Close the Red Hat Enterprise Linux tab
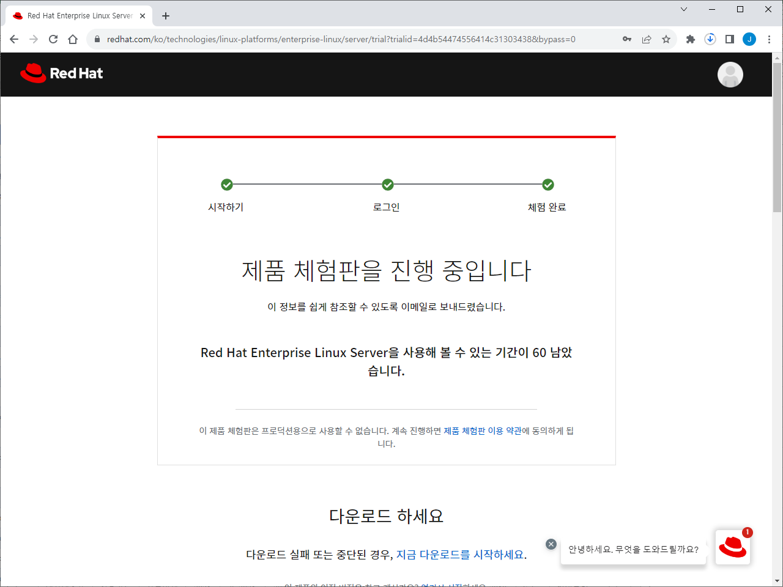 (x=143, y=16)
